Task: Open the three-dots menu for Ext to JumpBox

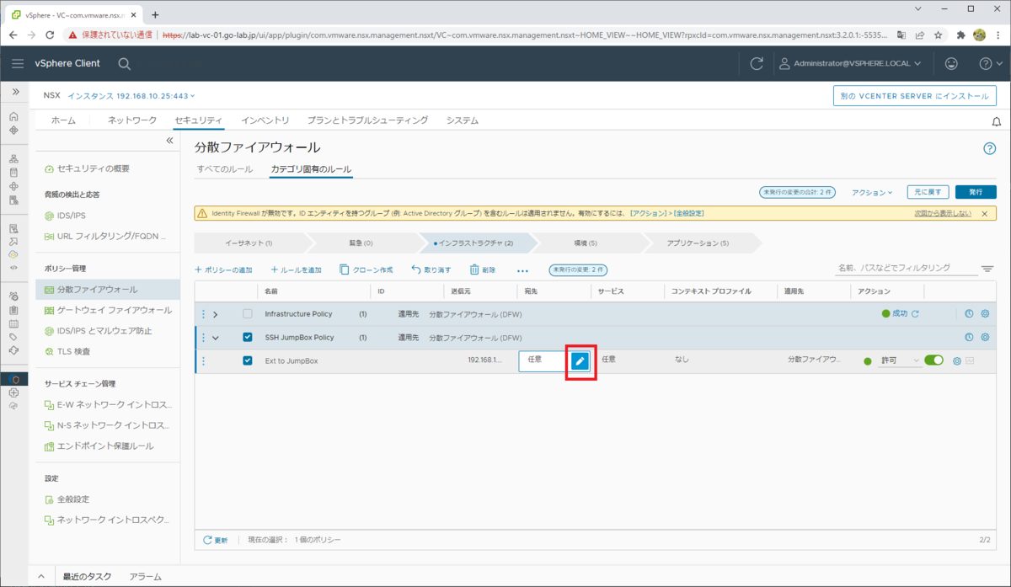Action: coord(203,361)
